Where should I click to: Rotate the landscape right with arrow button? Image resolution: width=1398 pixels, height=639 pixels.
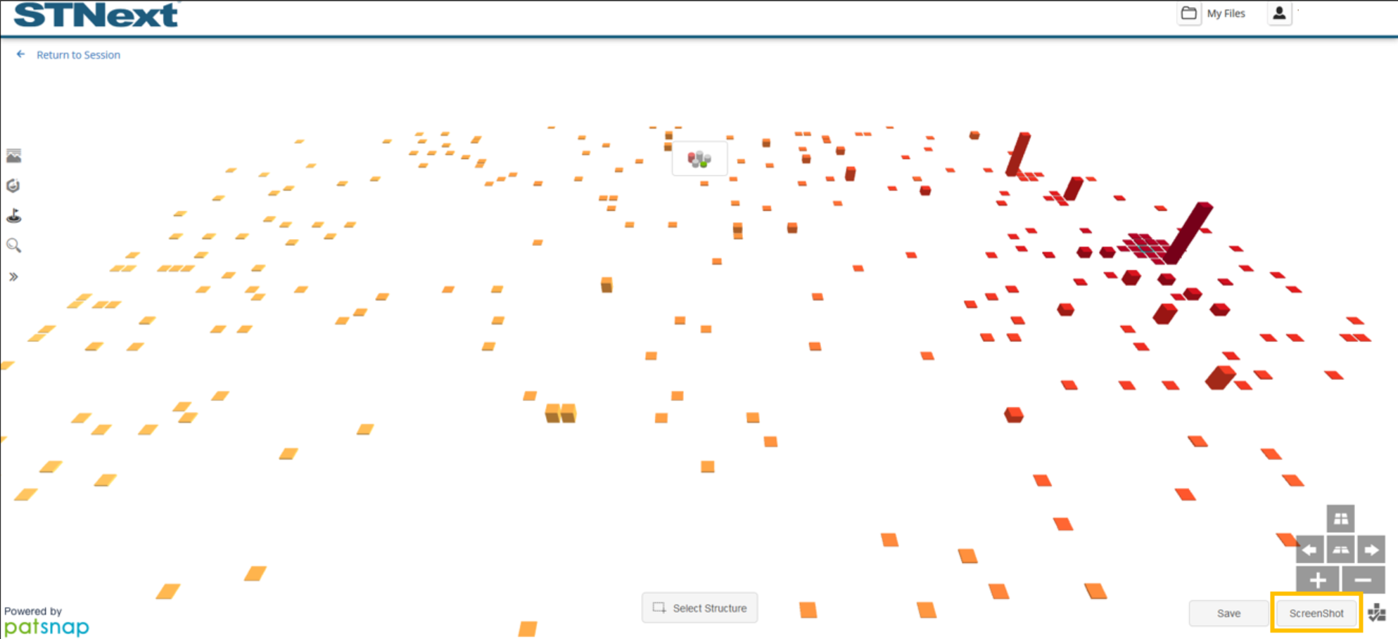point(1371,550)
